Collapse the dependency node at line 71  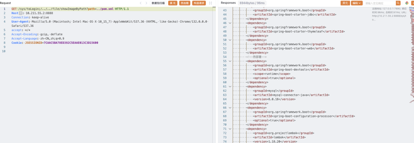point(230,129)
